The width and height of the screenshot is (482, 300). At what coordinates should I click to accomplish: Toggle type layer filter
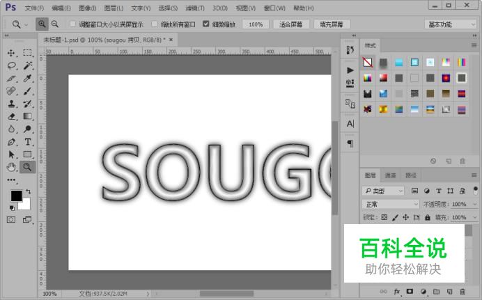(439, 191)
